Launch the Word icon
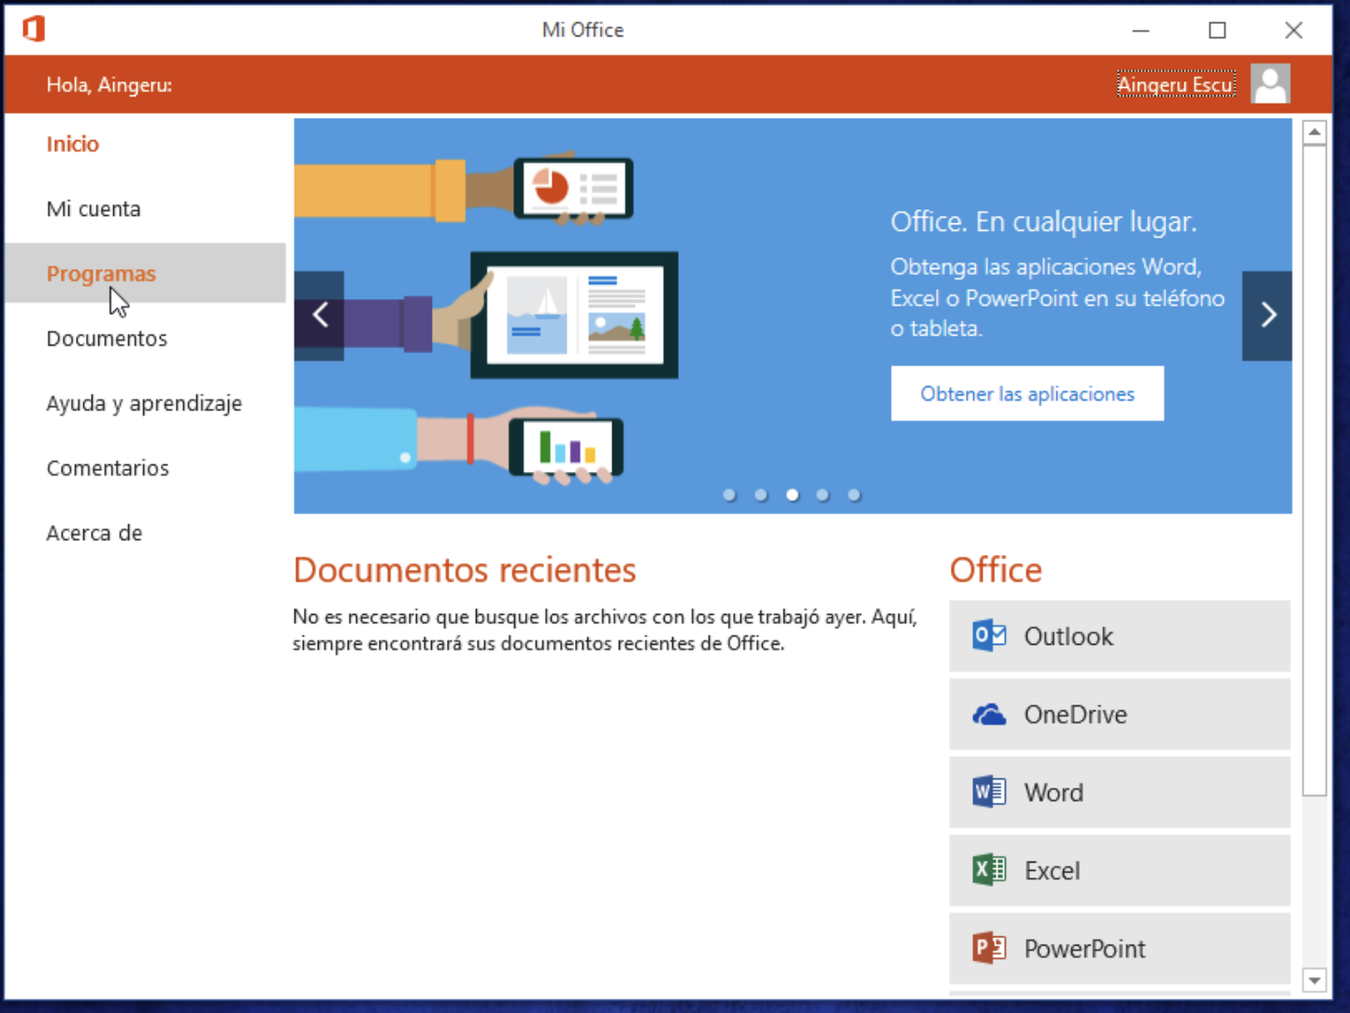 (989, 792)
